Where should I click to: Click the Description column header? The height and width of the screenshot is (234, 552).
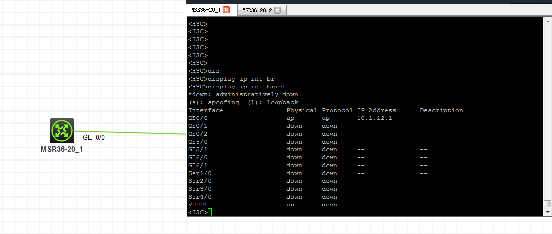coord(442,110)
